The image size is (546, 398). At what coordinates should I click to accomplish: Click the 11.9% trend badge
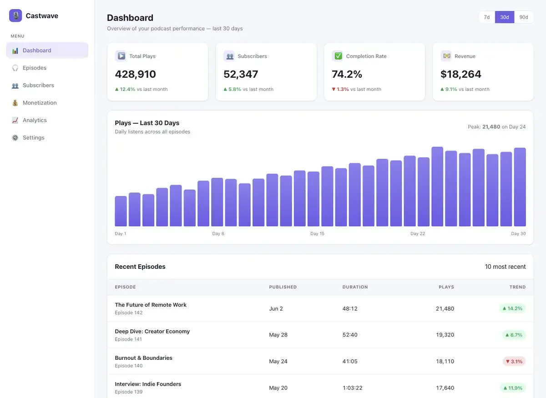point(512,388)
